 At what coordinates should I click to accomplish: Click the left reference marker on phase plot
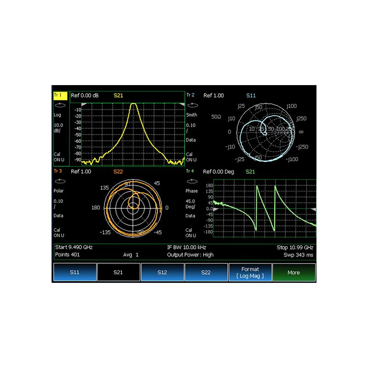point(216,209)
